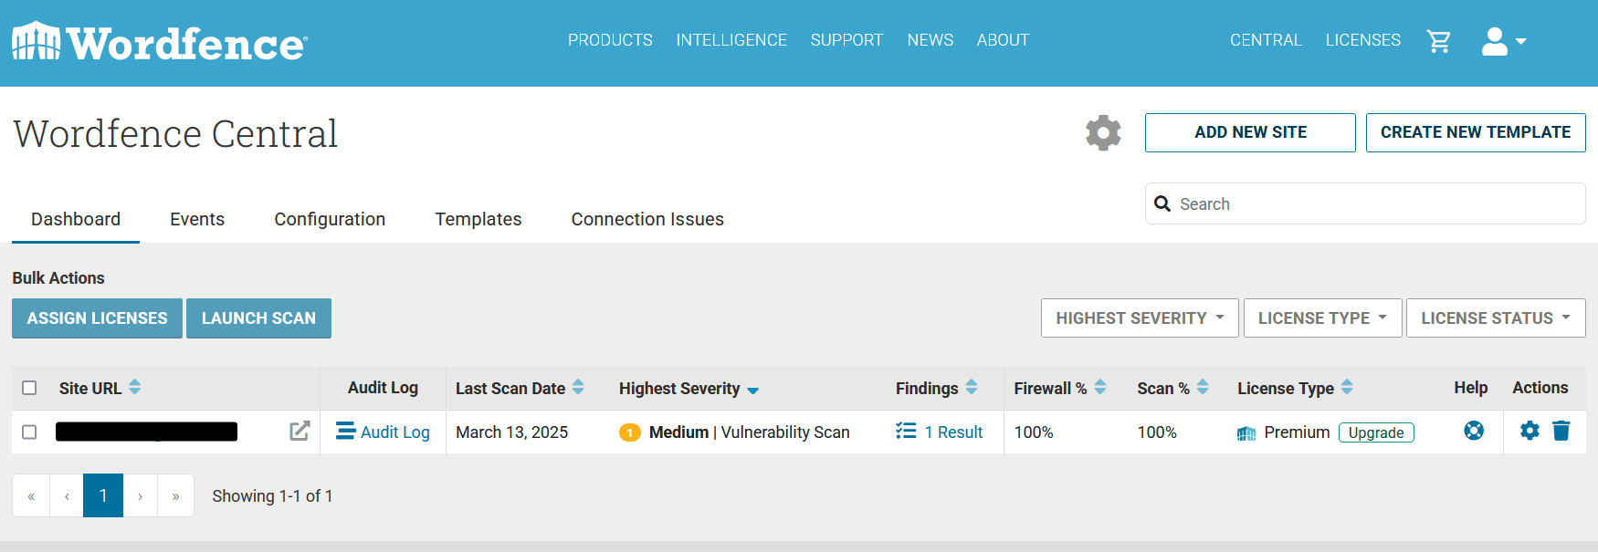Switch to the Templates tab
Viewport: 1598px width, 552px height.
pyautogui.click(x=478, y=219)
